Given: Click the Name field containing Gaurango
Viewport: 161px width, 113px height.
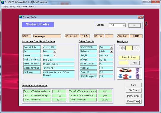Looking at the screenshot, I should (x=47, y=36).
